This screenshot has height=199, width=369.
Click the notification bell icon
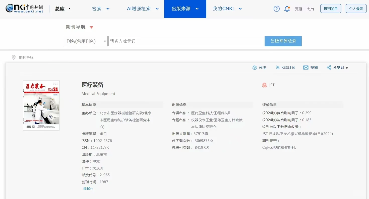(286, 8)
